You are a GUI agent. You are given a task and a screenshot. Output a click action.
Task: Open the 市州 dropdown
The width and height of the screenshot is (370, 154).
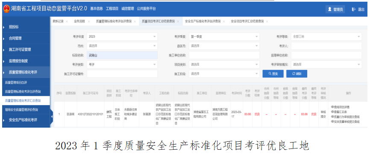click(x=122, y=46)
